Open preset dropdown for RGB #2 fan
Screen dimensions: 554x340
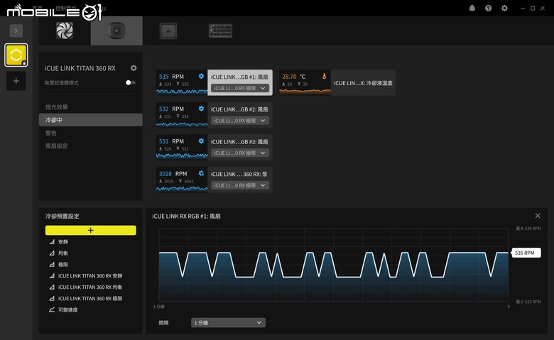(x=240, y=121)
